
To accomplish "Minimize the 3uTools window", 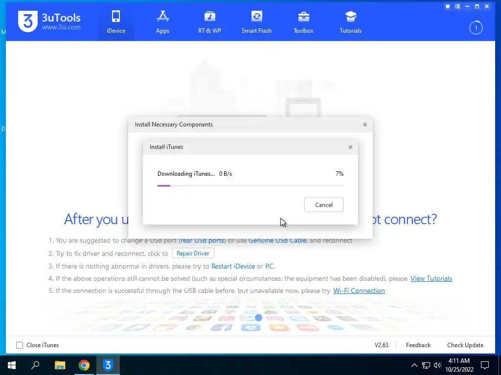I will tap(467, 6).
